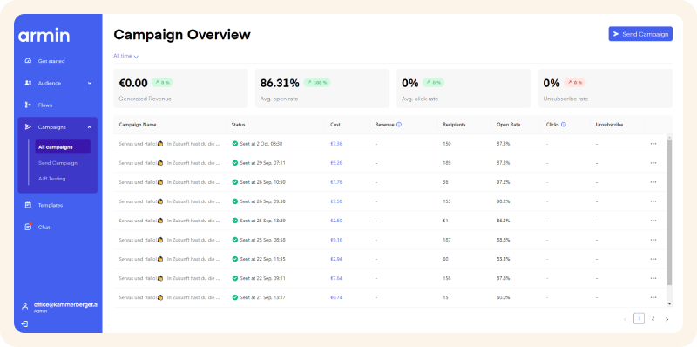Click the user profile icon
This screenshot has height=347, width=697.
[x=25, y=307]
